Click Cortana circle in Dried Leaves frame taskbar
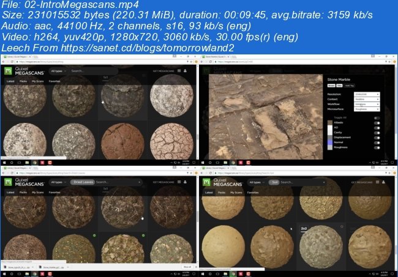The width and height of the screenshot is (398, 277). (12, 274)
